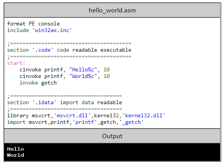Click the 'kernel32.dll' string

[143, 115]
